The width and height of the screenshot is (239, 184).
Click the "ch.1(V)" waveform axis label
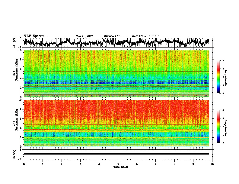pos(14,43)
